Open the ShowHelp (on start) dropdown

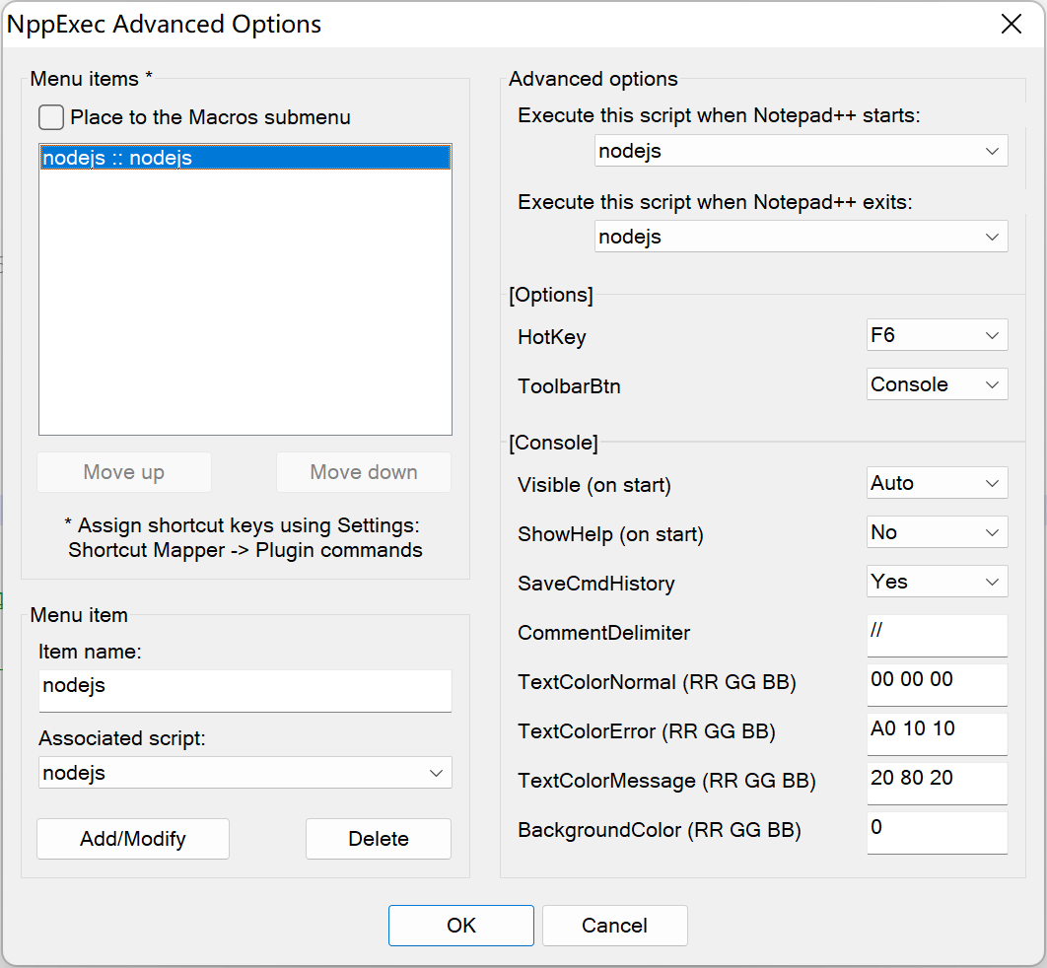tap(937, 532)
